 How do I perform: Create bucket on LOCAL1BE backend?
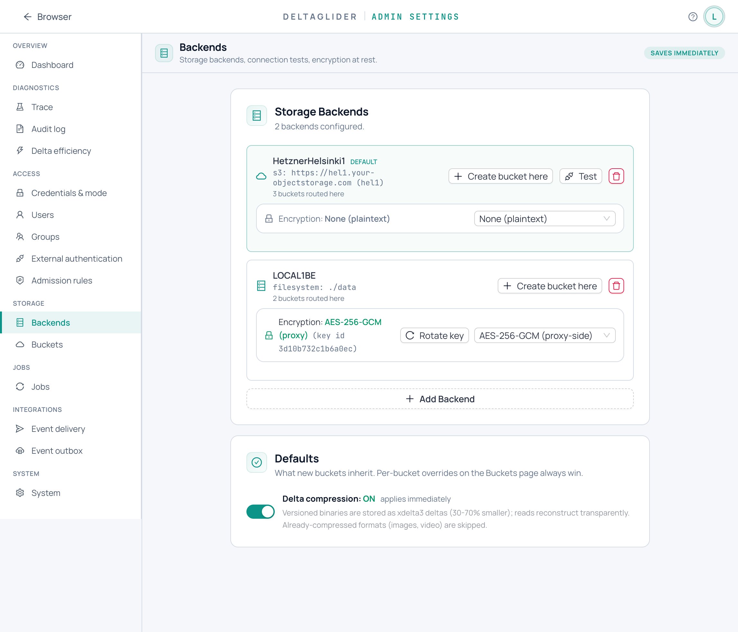pyautogui.click(x=549, y=286)
